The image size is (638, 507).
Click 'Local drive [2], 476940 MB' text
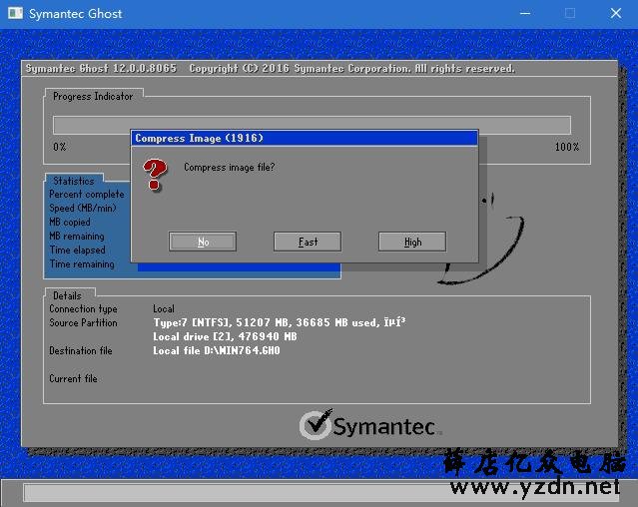(x=225, y=336)
